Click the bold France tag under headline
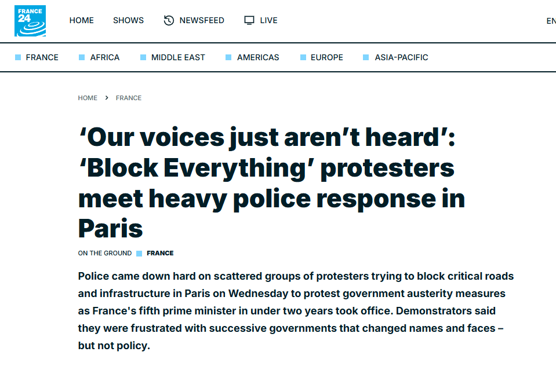 click(160, 253)
